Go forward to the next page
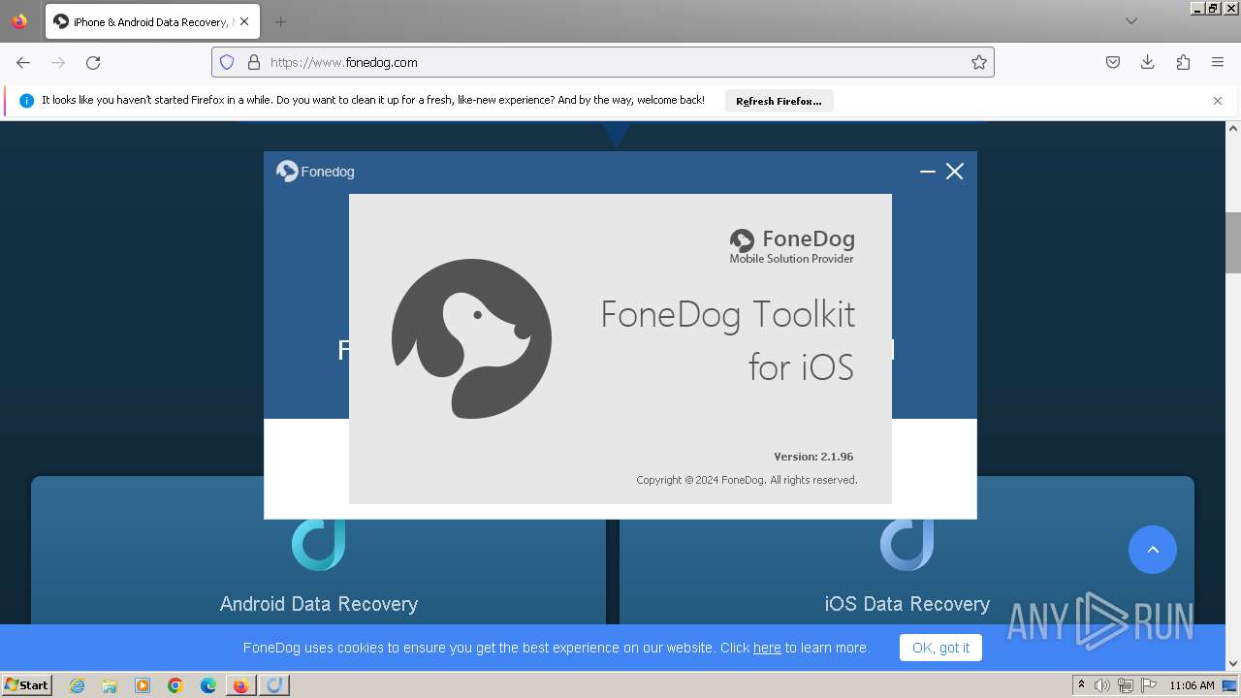The height and width of the screenshot is (698, 1241). 58,62
